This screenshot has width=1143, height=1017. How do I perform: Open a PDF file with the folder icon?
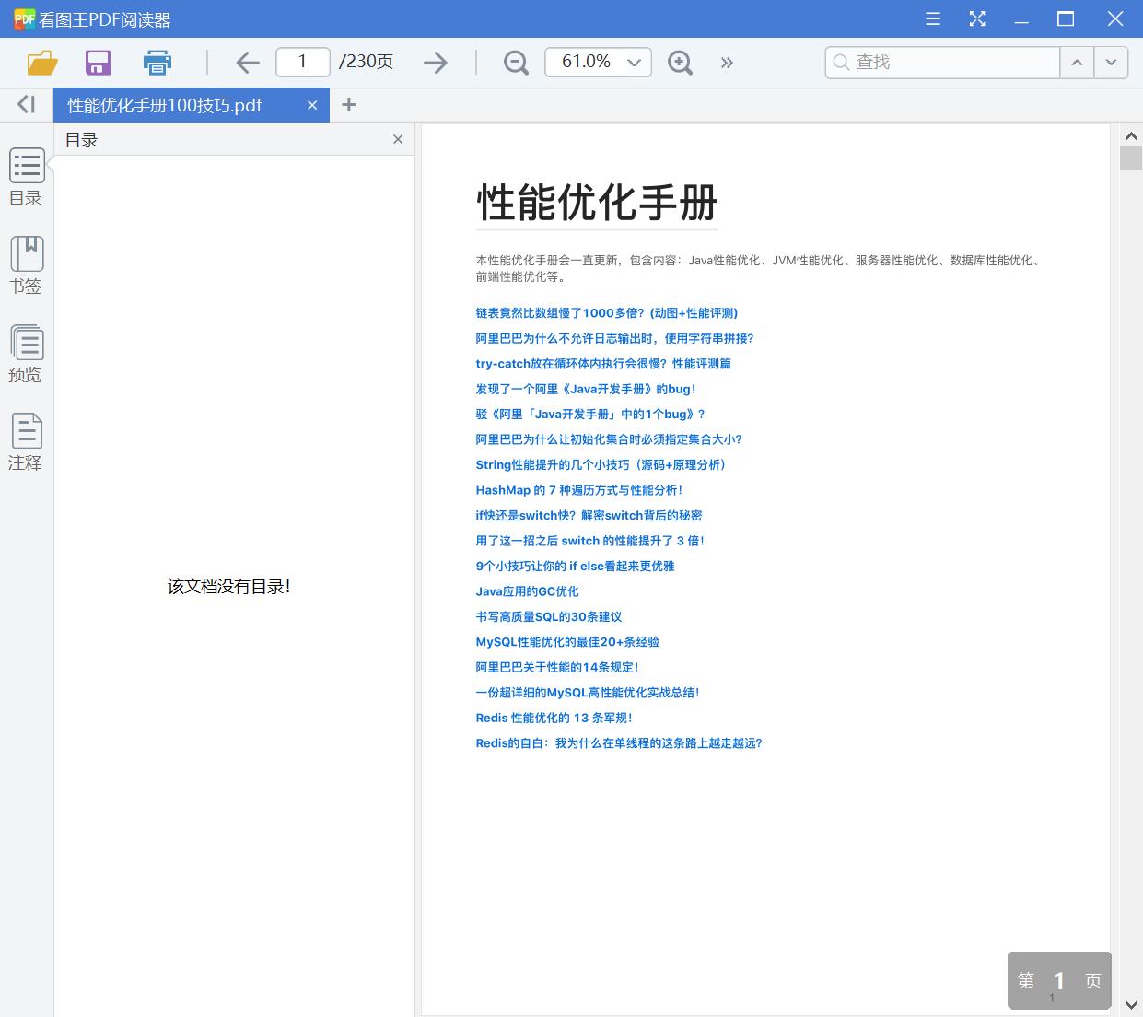point(42,63)
